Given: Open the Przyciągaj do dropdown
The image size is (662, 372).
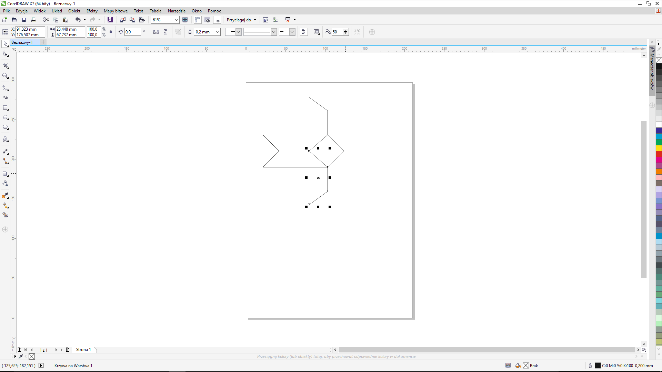Looking at the screenshot, I should point(241,20).
